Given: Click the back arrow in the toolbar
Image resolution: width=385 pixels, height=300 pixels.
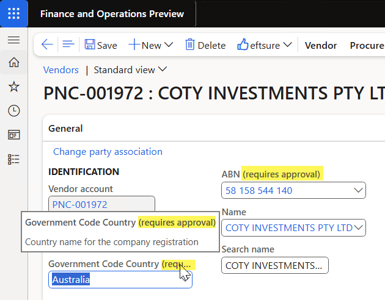Looking at the screenshot, I should 47,45.
